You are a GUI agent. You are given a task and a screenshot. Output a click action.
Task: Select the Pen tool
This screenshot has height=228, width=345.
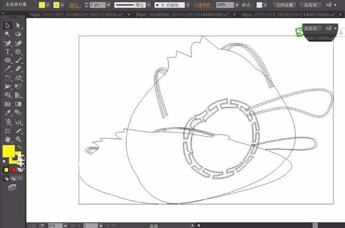pyautogui.click(x=7, y=43)
